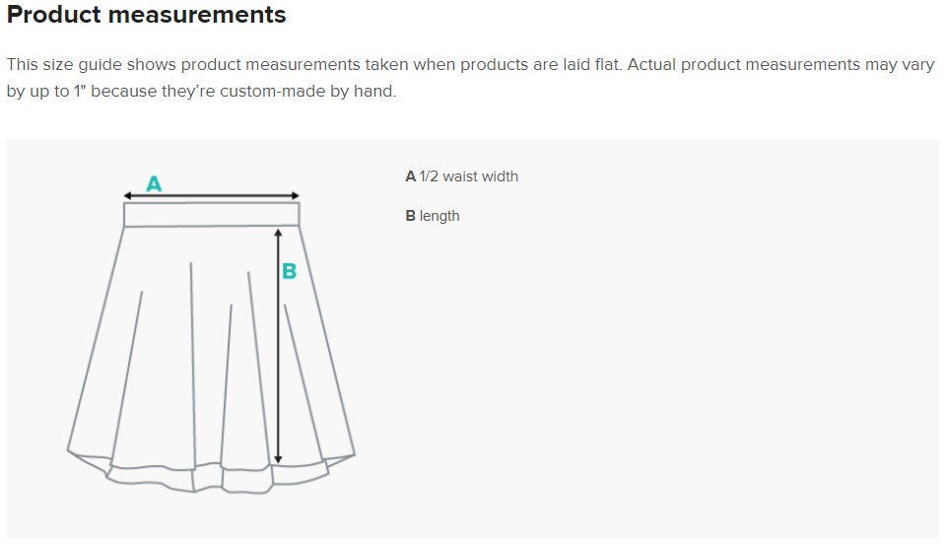Click the bold A in the legend
Viewport: 948px width, 552px height.
411,176
